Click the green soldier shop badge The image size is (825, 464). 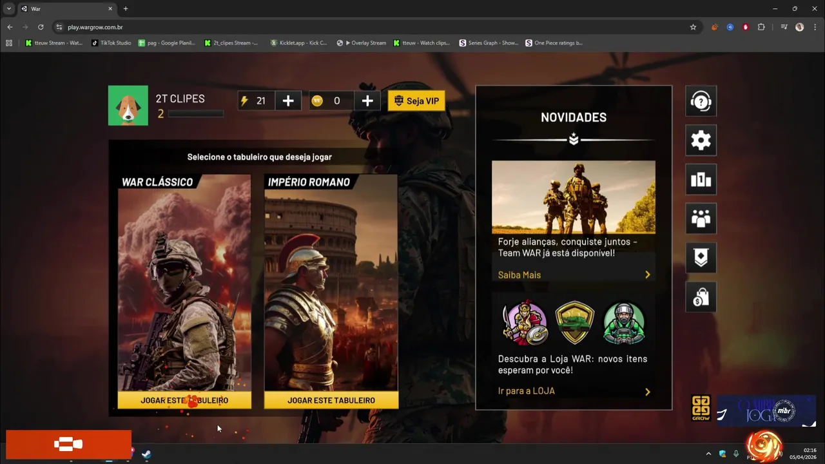(624, 323)
